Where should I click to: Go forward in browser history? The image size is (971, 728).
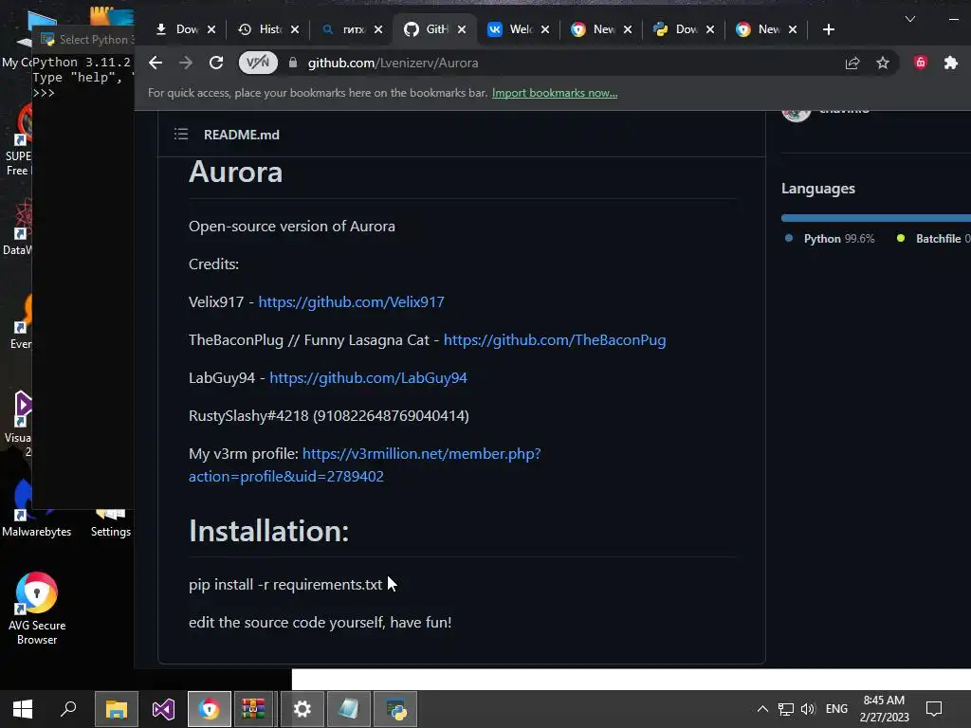(x=186, y=63)
